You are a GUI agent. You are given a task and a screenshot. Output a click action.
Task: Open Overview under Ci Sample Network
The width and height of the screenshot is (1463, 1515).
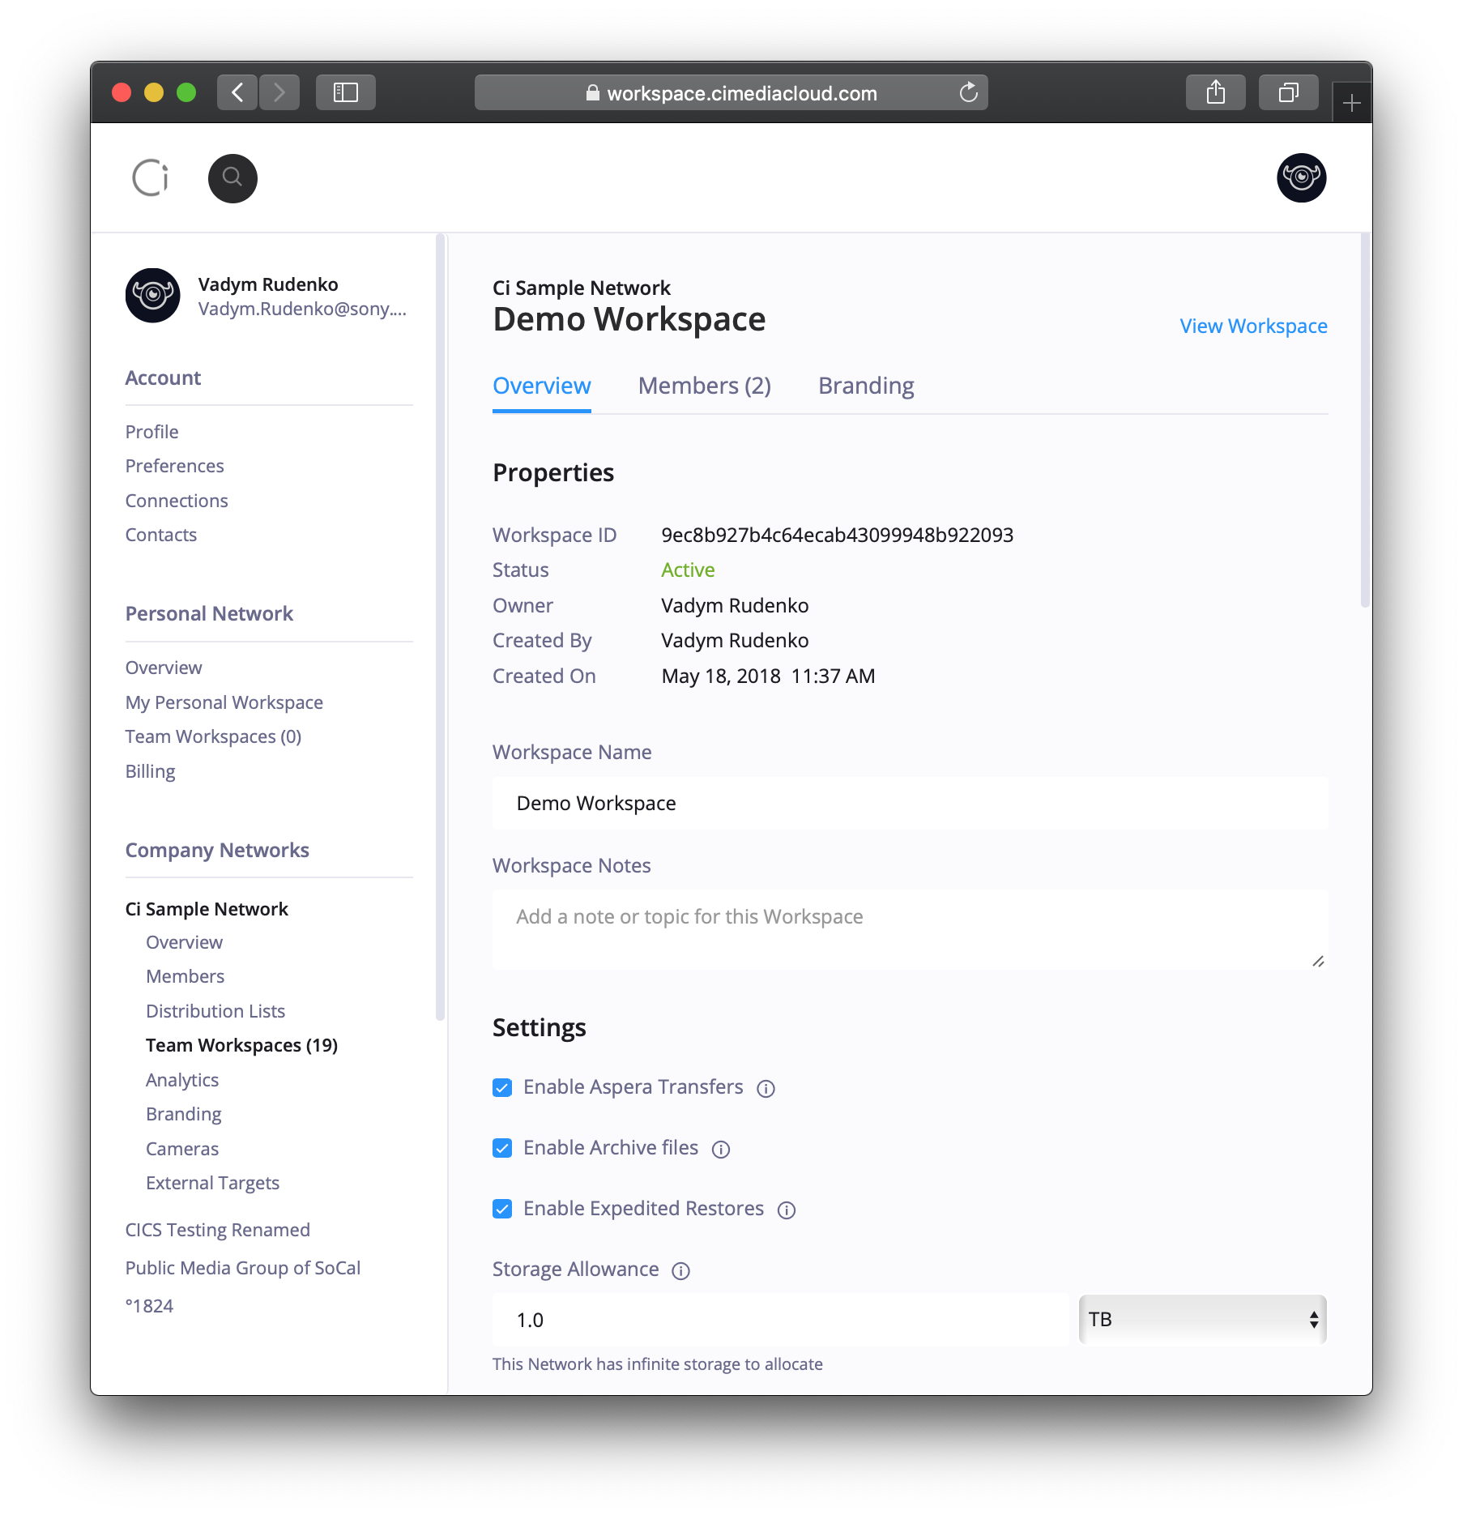[x=184, y=942]
